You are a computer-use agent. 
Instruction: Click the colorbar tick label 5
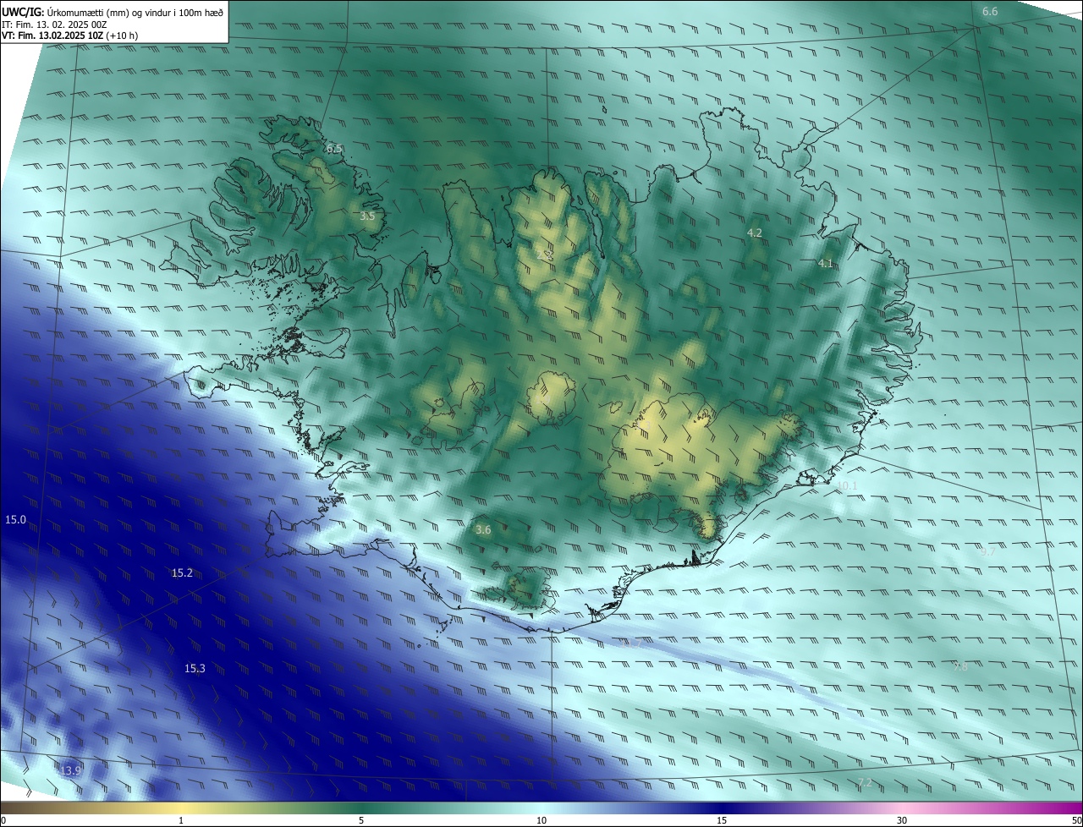(x=361, y=820)
